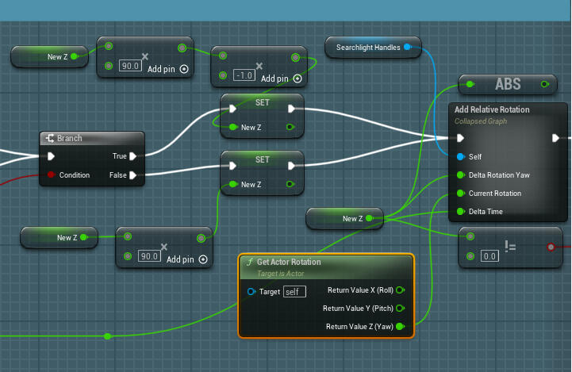The image size is (572, 372).
Task: Click Return Value Z (Yaw) output pin
Action: [x=400, y=326]
